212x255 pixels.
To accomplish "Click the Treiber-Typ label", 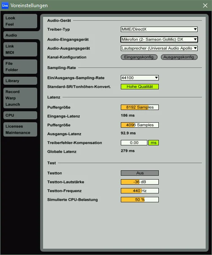I will click(59, 30).
